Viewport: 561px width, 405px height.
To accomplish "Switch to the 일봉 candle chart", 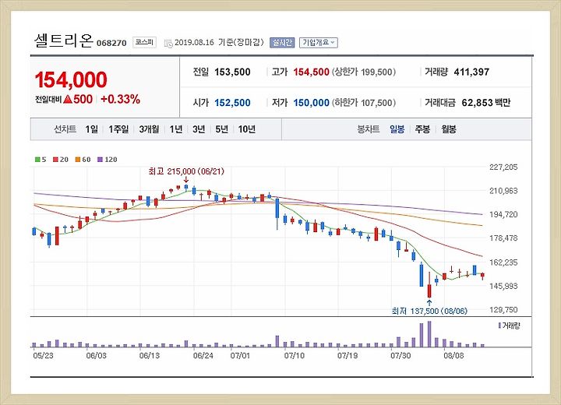I will pos(397,129).
